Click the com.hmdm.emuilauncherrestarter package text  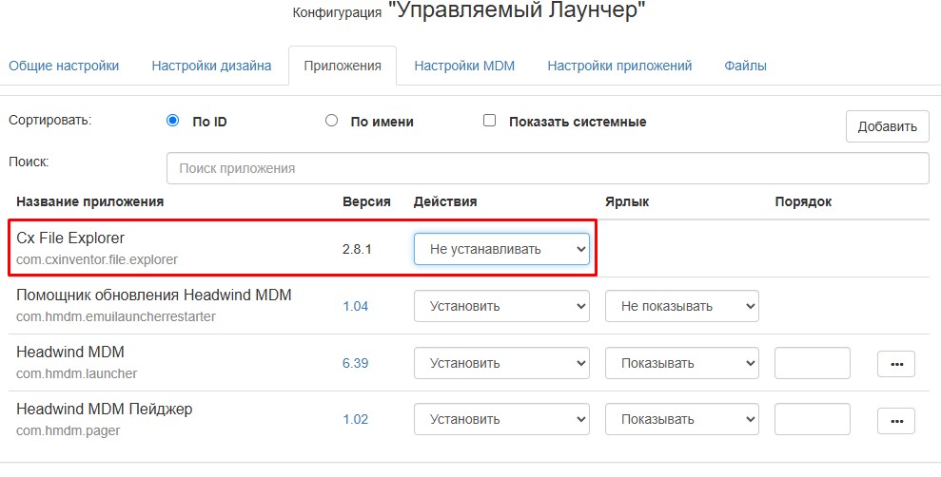(x=116, y=316)
